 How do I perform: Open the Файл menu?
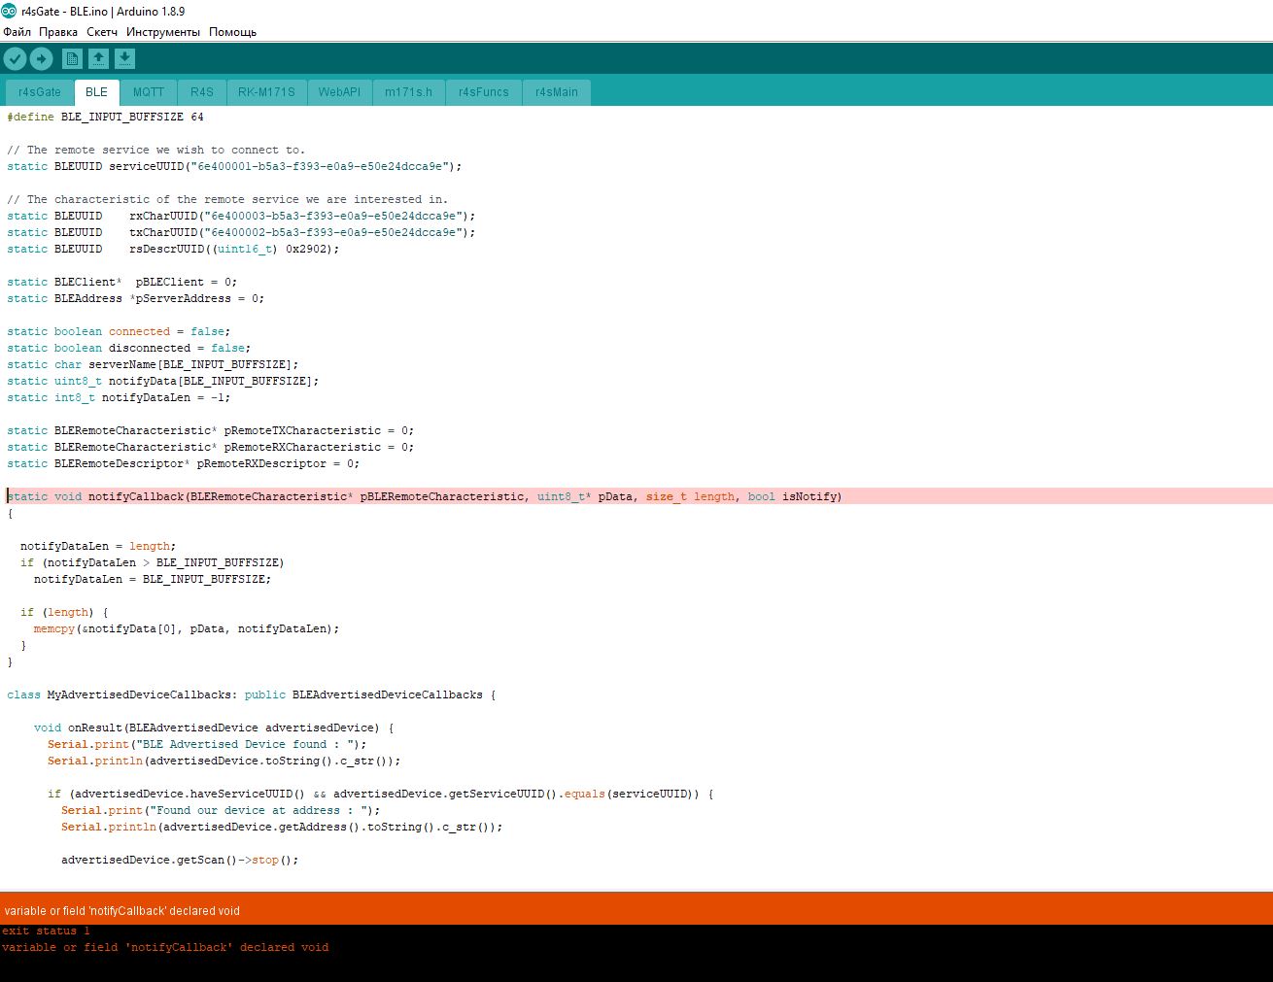click(17, 32)
